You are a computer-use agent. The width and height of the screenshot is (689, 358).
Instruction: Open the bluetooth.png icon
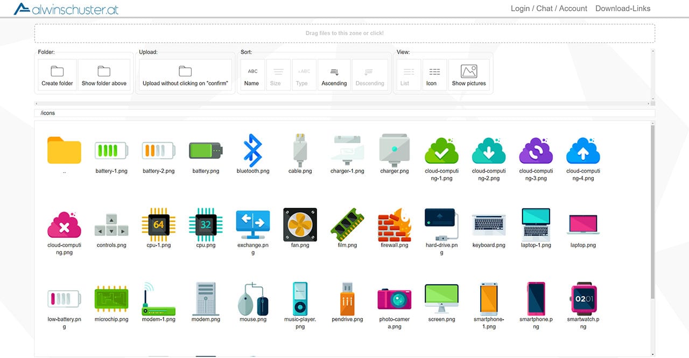253,150
